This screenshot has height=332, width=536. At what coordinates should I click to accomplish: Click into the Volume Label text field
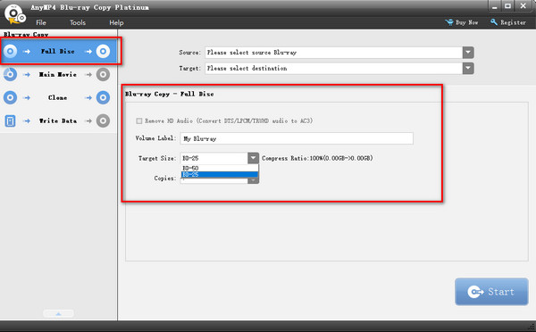point(297,138)
